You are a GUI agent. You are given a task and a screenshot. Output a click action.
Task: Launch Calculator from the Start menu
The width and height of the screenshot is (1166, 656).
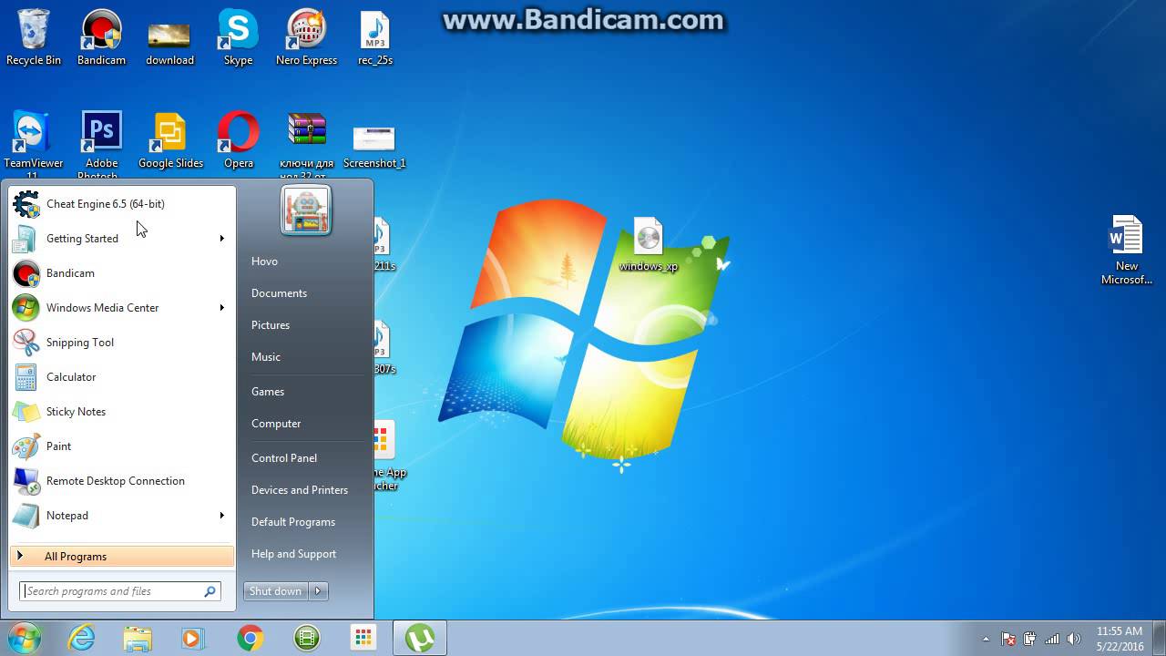(x=121, y=377)
